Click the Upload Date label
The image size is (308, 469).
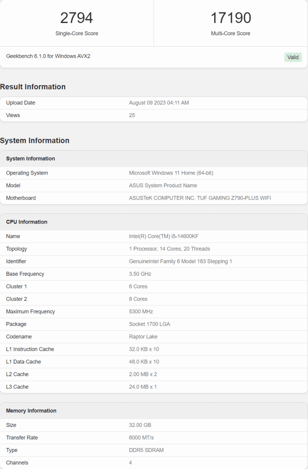pyautogui.click(x=21, y=103)
